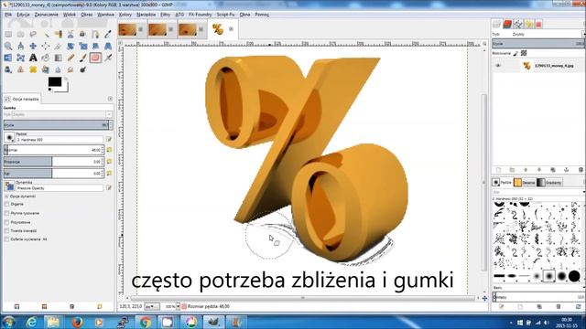Reset to default colors small icon
Image resolution: width=586 pixels, height=329 pixels.
(50, 90)
